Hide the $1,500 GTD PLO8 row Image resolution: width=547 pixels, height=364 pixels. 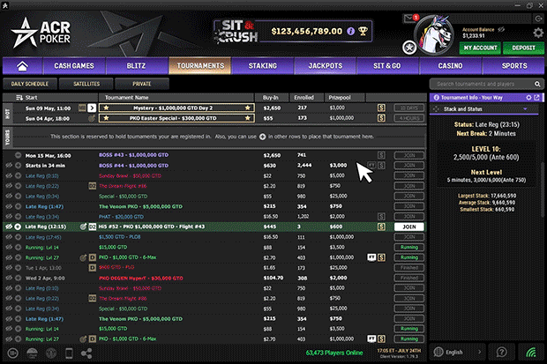[9, 237]
